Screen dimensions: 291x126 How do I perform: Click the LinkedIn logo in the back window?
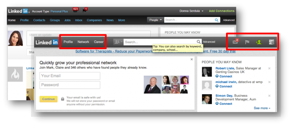[19, 11]
